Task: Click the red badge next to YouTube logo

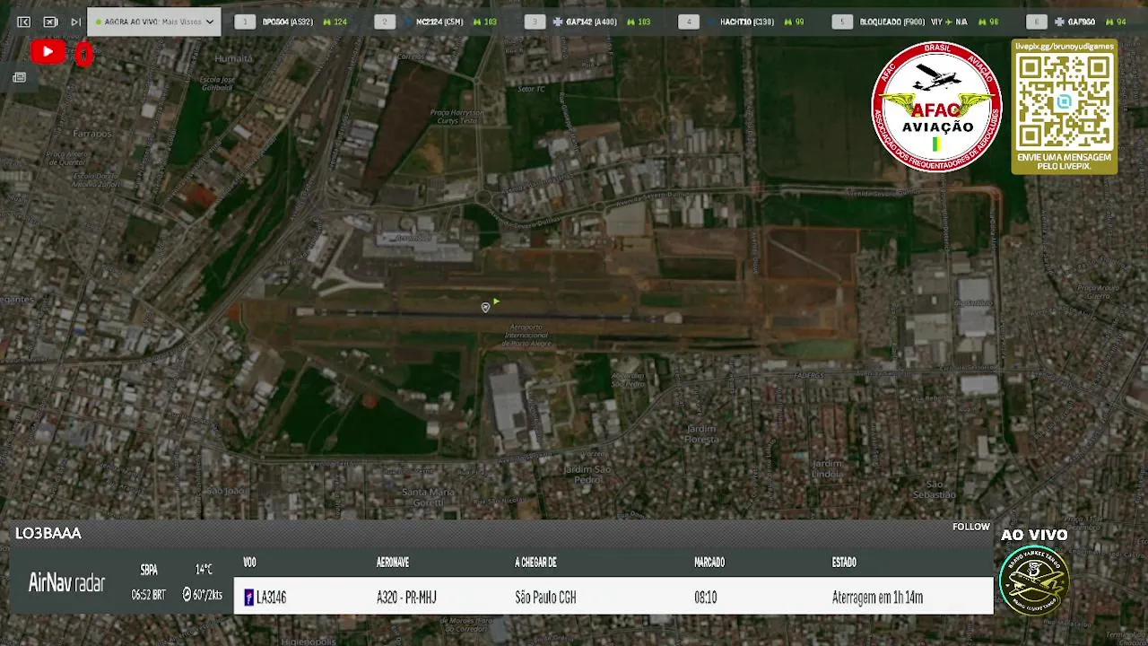Action: [x=83, y=54]
